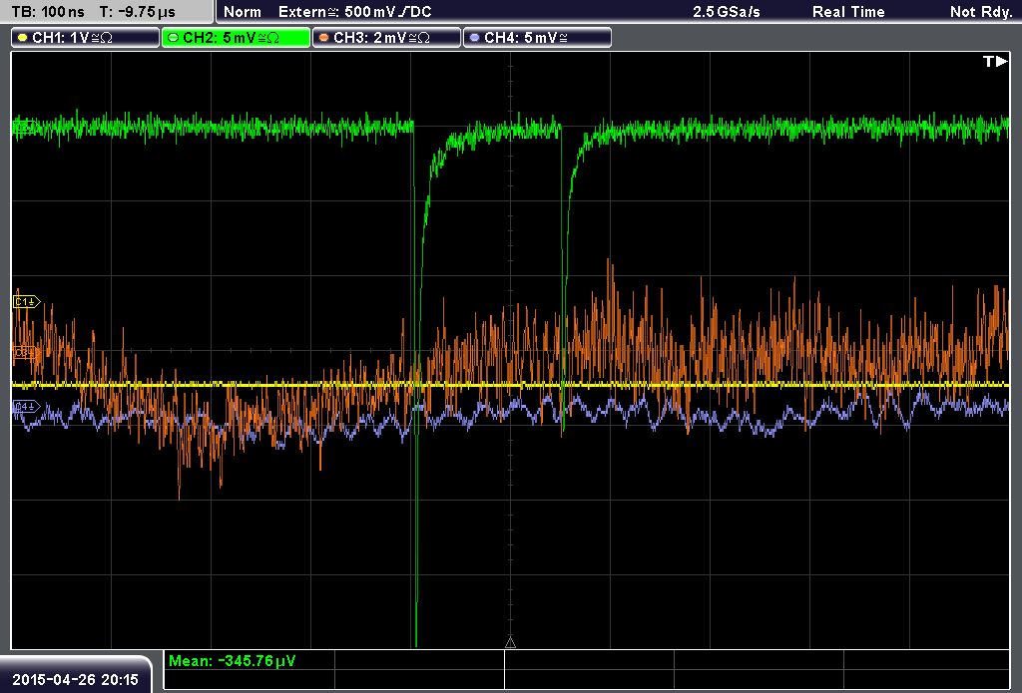Click the Real Time acquisition label
The image size is (1022, 693).
coord(848,12)
